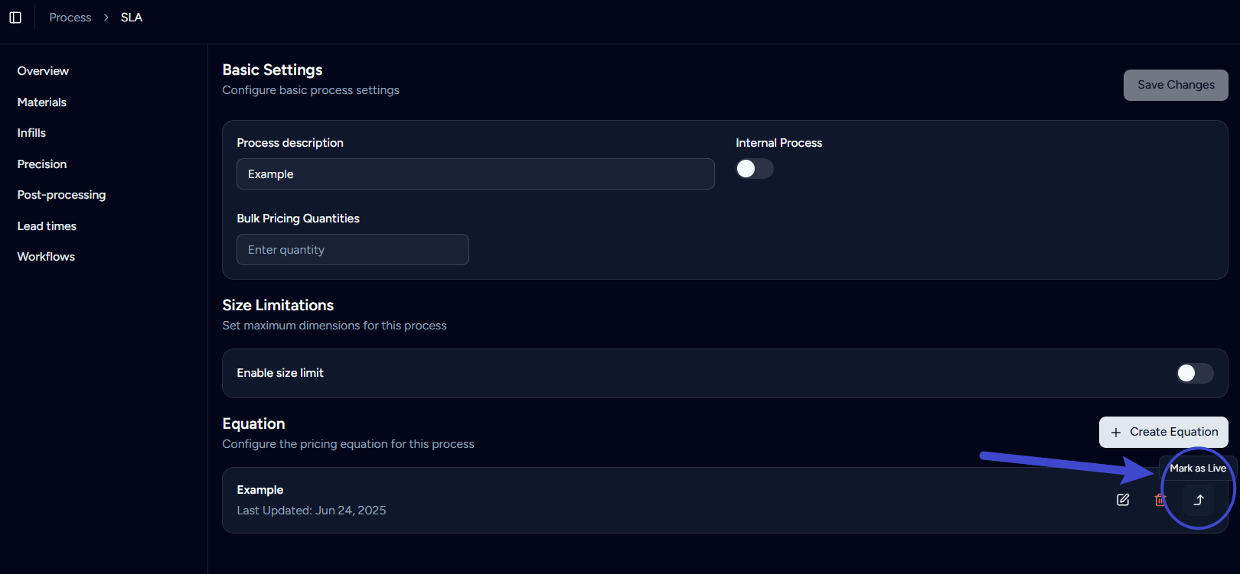This screenshot has width=1240, height=574.
Task: Go to the Materials section
Action: coord(42,102)
